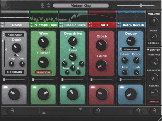The width and height of the screenshot is (162, 121).
Task: Click the Overdrive knob
Action: (73, 41)
